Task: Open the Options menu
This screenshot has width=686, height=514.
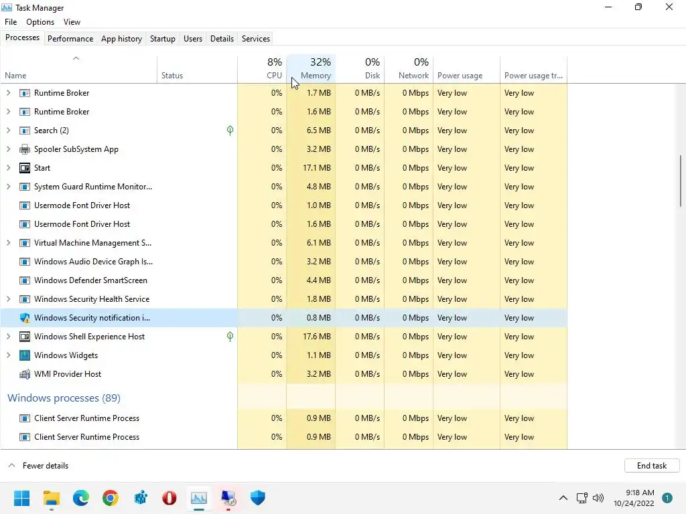Action: (40, 22)
